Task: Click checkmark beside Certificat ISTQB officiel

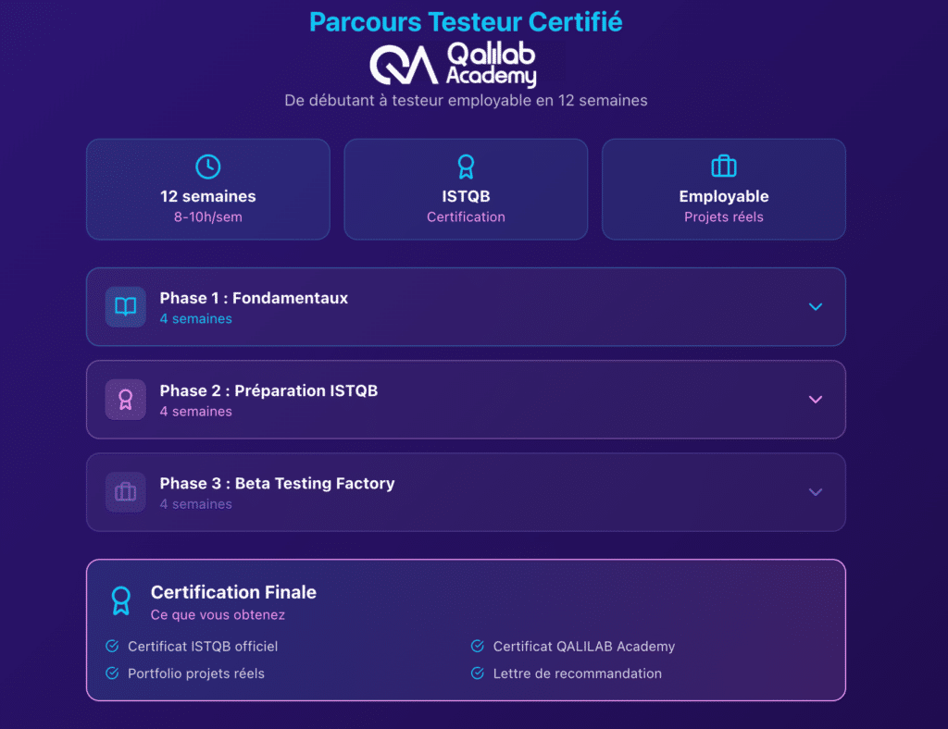Action: 112,646
